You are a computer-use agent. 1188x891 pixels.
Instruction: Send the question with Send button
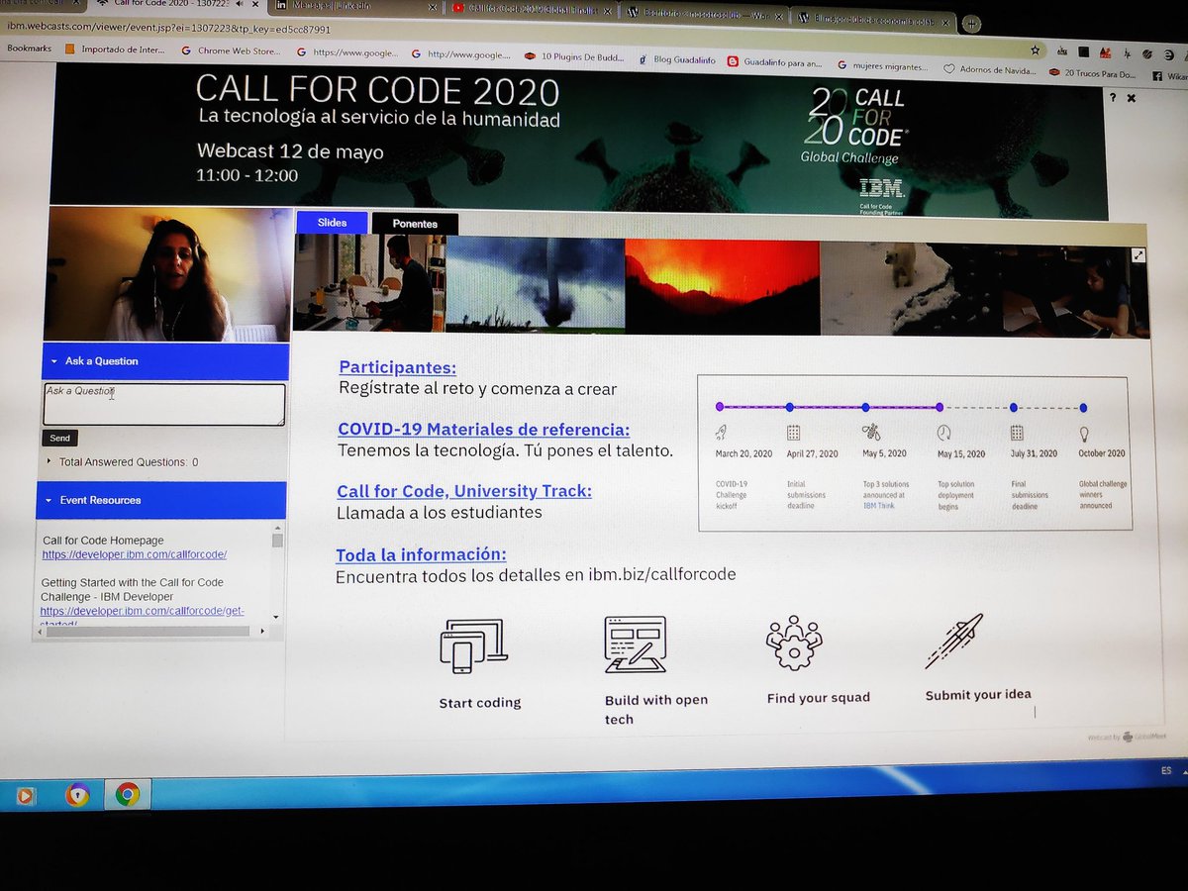[59, 438]
